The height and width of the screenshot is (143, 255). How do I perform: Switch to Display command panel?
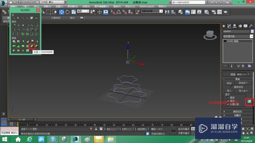click(245, 26)
